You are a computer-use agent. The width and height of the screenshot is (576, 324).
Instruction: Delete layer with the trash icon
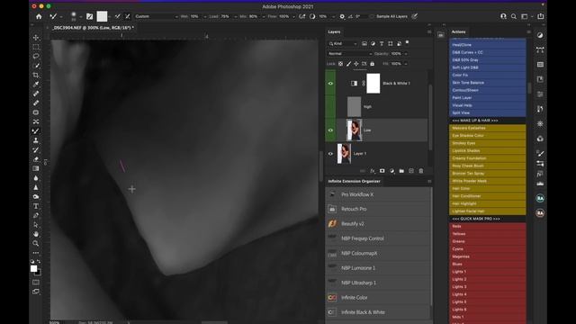pos(421,171)
